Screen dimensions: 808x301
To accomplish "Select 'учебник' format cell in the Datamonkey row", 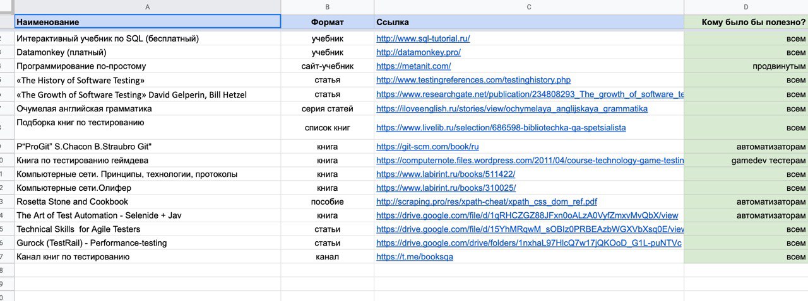I will click(328, 52).
